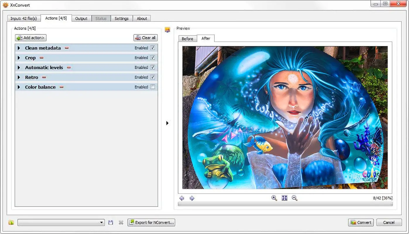Click the preview image position slider

point(285,204)
